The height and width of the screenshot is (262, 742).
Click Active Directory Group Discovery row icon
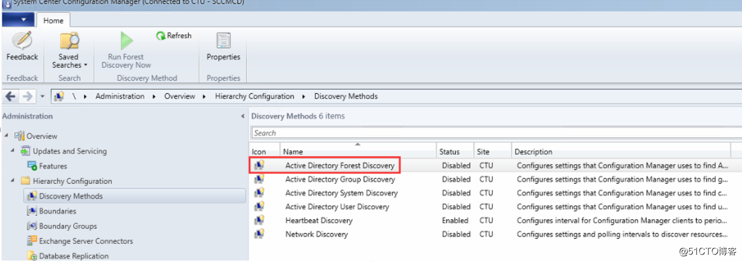click(259, 179)
